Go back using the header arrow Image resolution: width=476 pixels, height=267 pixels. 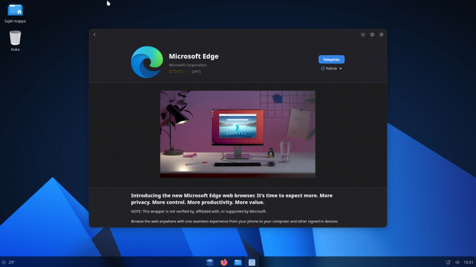95,34
